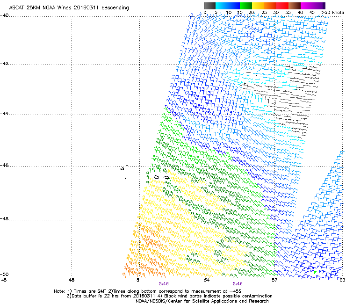Click the '-46' latitude axis label
The width and height of the screenshot is (346, 304).
(4, 165)
